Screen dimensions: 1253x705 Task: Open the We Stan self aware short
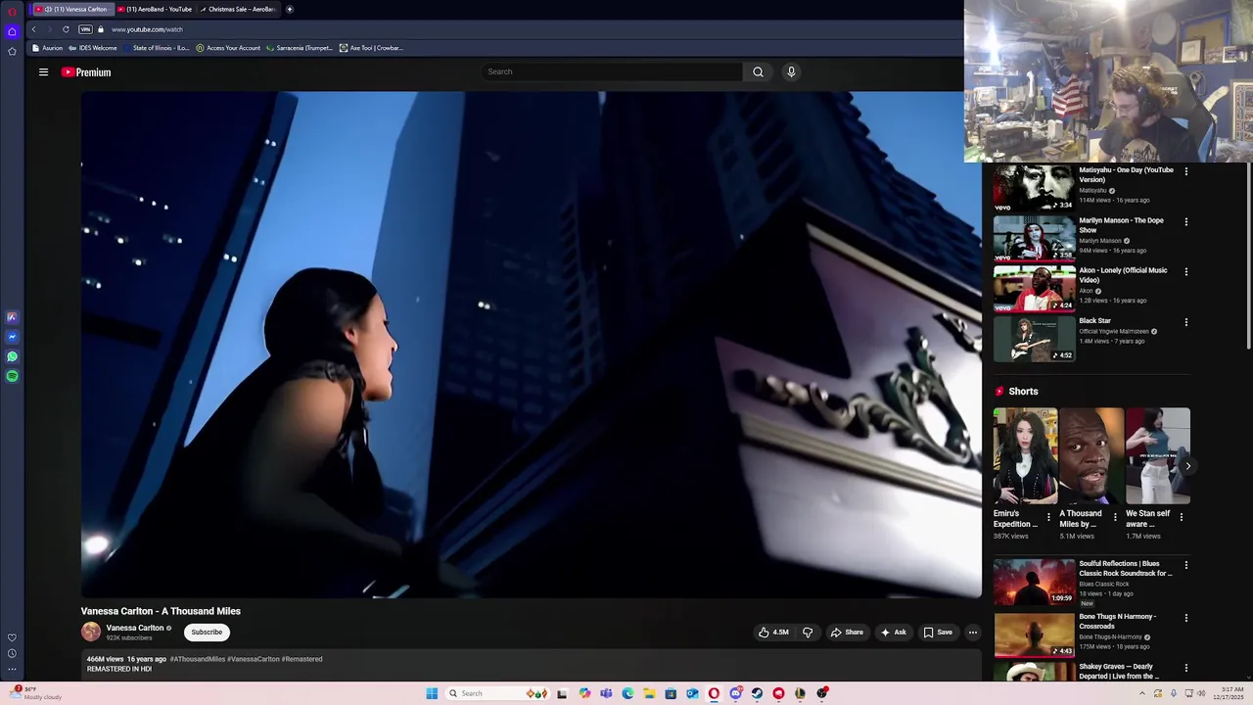(1158, 456)
